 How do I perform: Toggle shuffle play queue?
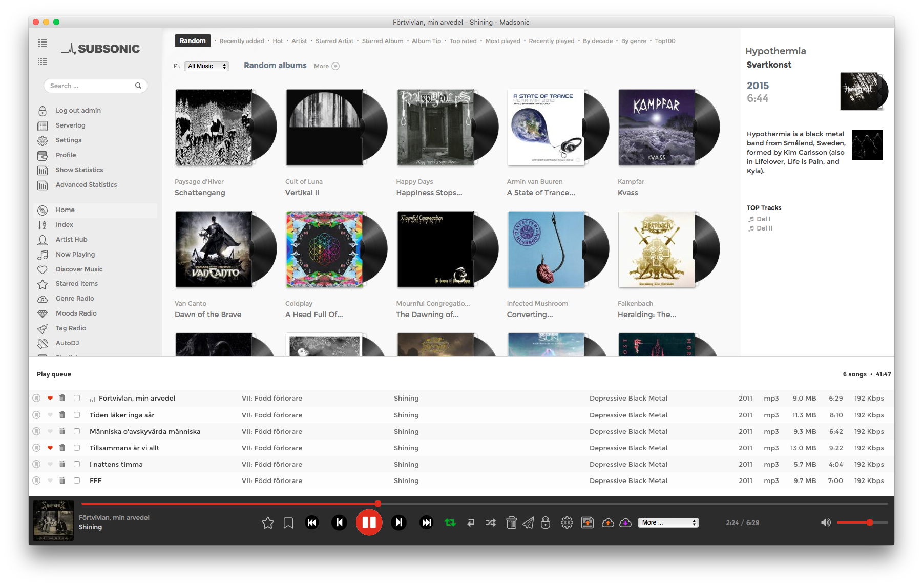click(x=491, y=522)
